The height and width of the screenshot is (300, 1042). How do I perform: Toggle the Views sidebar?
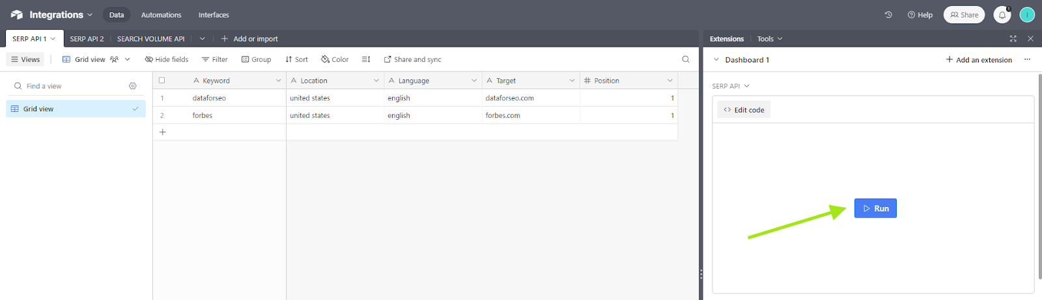(25, 59)
